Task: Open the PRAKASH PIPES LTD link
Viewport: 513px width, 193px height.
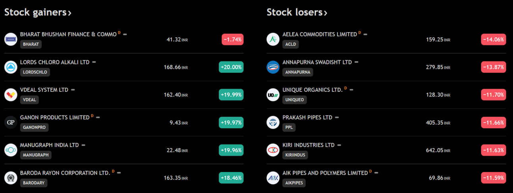Action: point(307,118)
